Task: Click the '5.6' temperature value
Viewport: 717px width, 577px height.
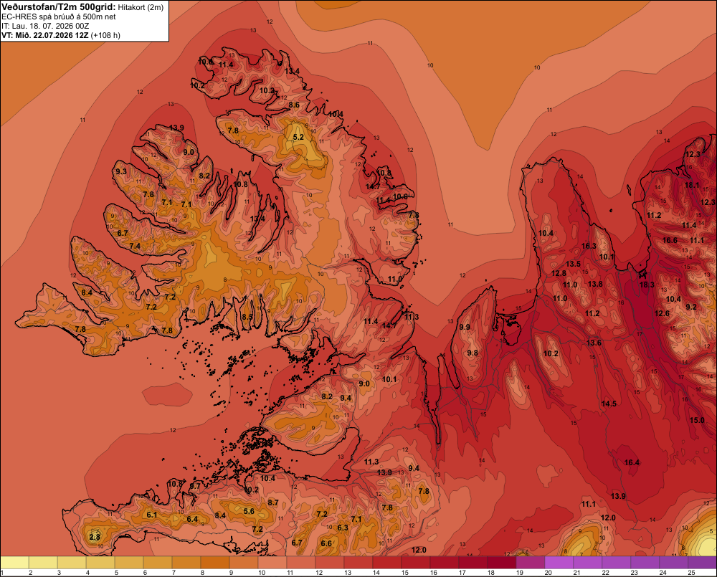Action: 249,511
